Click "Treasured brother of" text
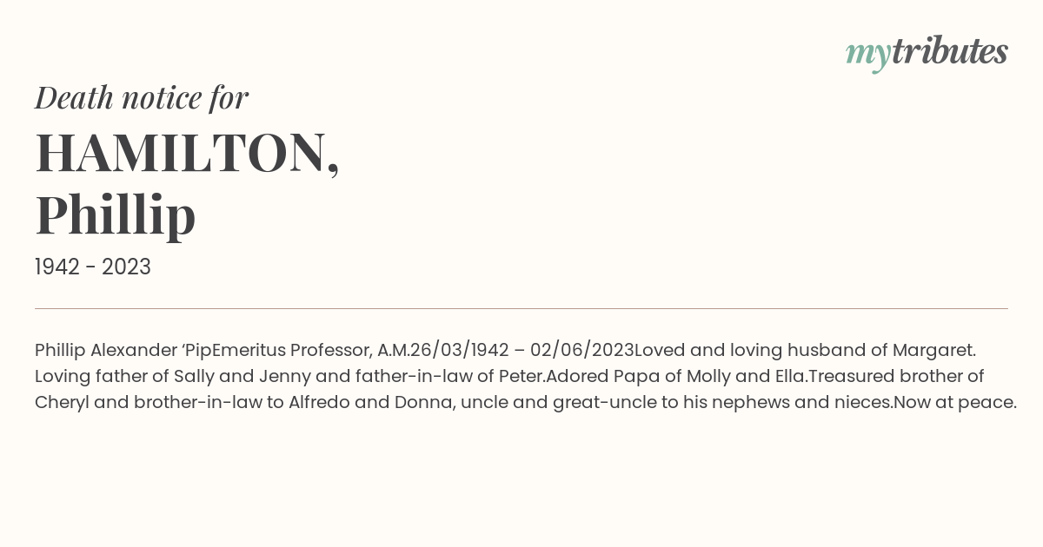Screen dimensions: 1043x547 (x=896, y=377)
